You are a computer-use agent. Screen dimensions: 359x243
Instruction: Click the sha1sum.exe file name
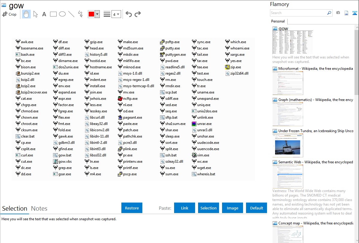[x=175, y=124]
